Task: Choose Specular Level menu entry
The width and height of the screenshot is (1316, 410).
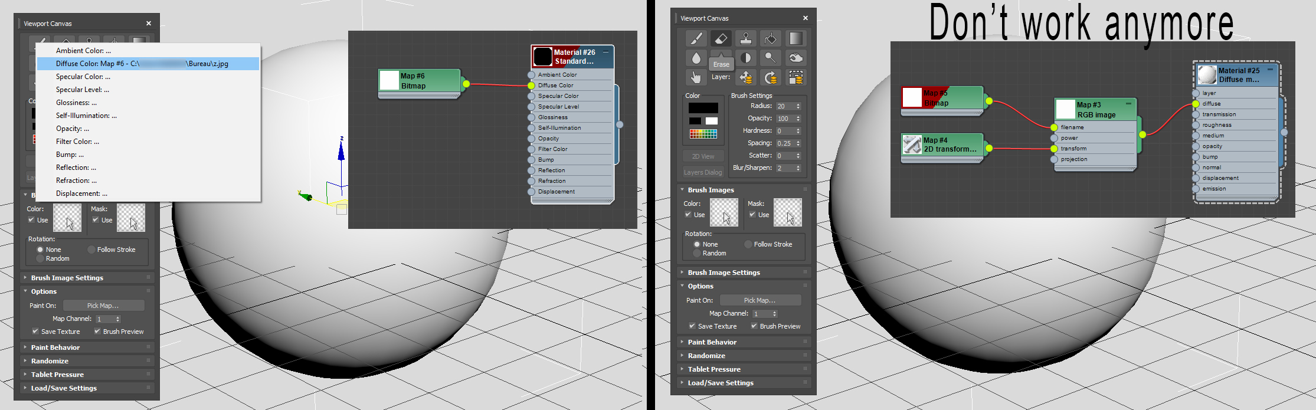Action: click(x=148, y=90)
